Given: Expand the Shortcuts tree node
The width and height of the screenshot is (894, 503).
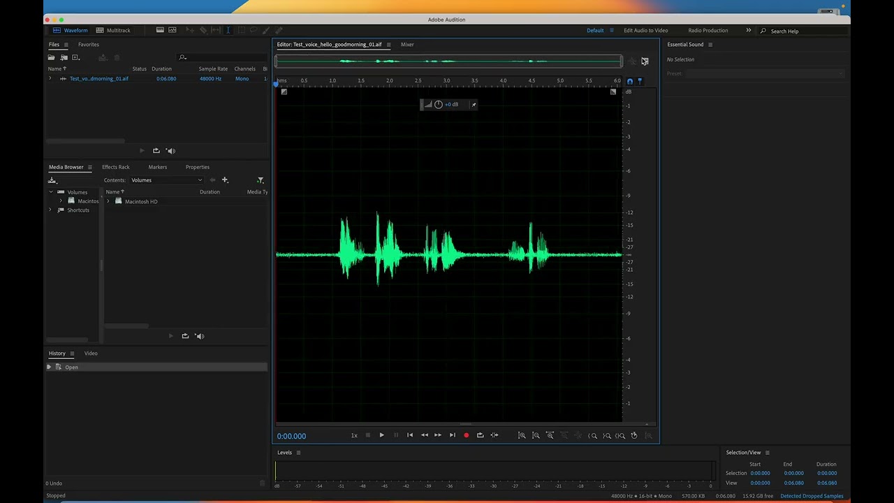Looking at the screenshot, I should [x=50, y=210].
